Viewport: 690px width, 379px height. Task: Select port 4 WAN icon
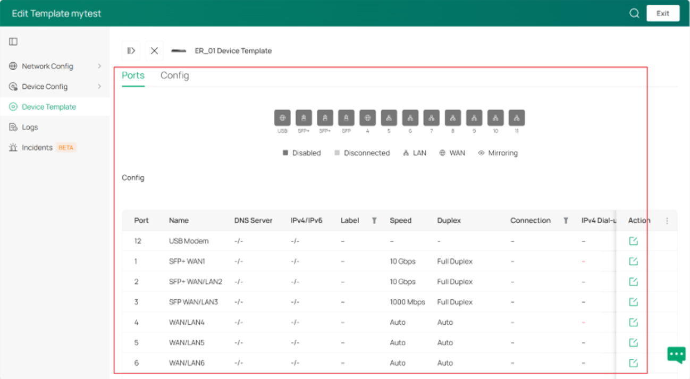pyautogui.click(x=367, y=118)
